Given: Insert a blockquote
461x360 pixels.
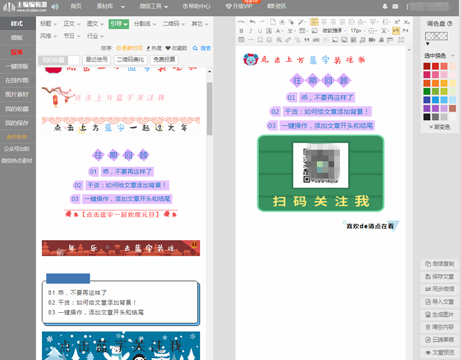Looking at the screenshot, I should click(307, 40).
